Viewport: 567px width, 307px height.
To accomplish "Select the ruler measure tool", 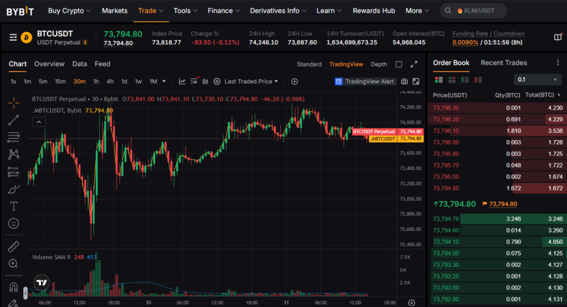I will pyautogui.click(x=14, y=247).
